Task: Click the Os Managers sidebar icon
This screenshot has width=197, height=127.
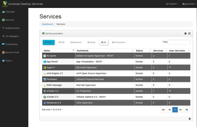Action: (3, 36)
